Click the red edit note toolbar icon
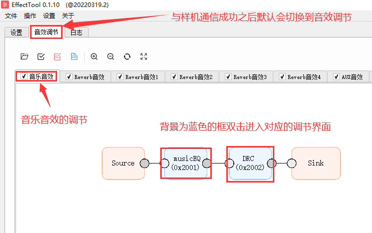The width and height of the screenshot is (372, 233). coord(57,56)
